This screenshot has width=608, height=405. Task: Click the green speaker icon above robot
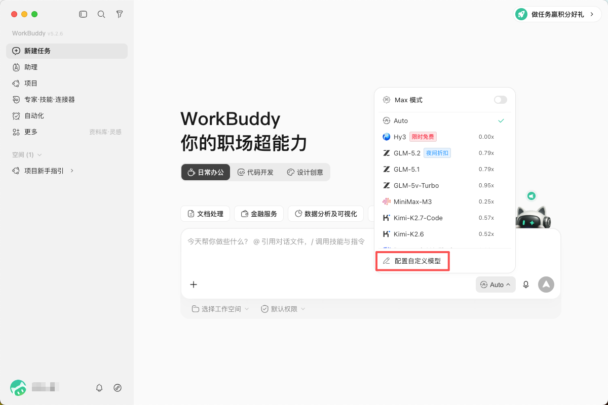point(531,196)
